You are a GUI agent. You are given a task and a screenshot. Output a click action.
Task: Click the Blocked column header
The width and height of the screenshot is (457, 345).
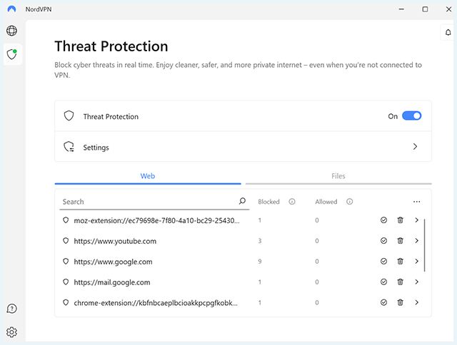pyautogui.click(x=268, y=202)
